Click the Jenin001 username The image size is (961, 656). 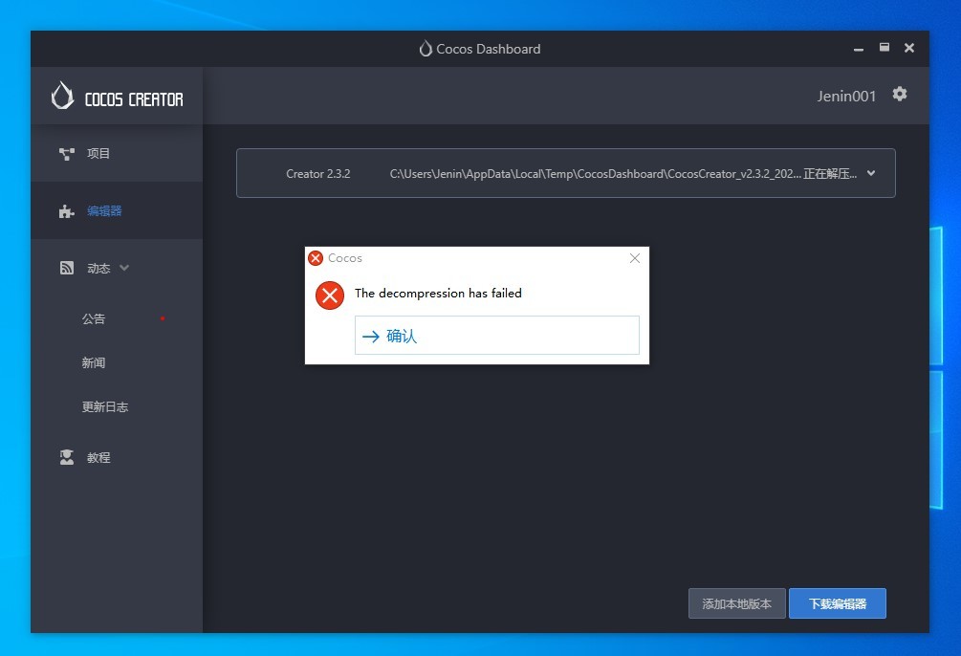(846, 97)
